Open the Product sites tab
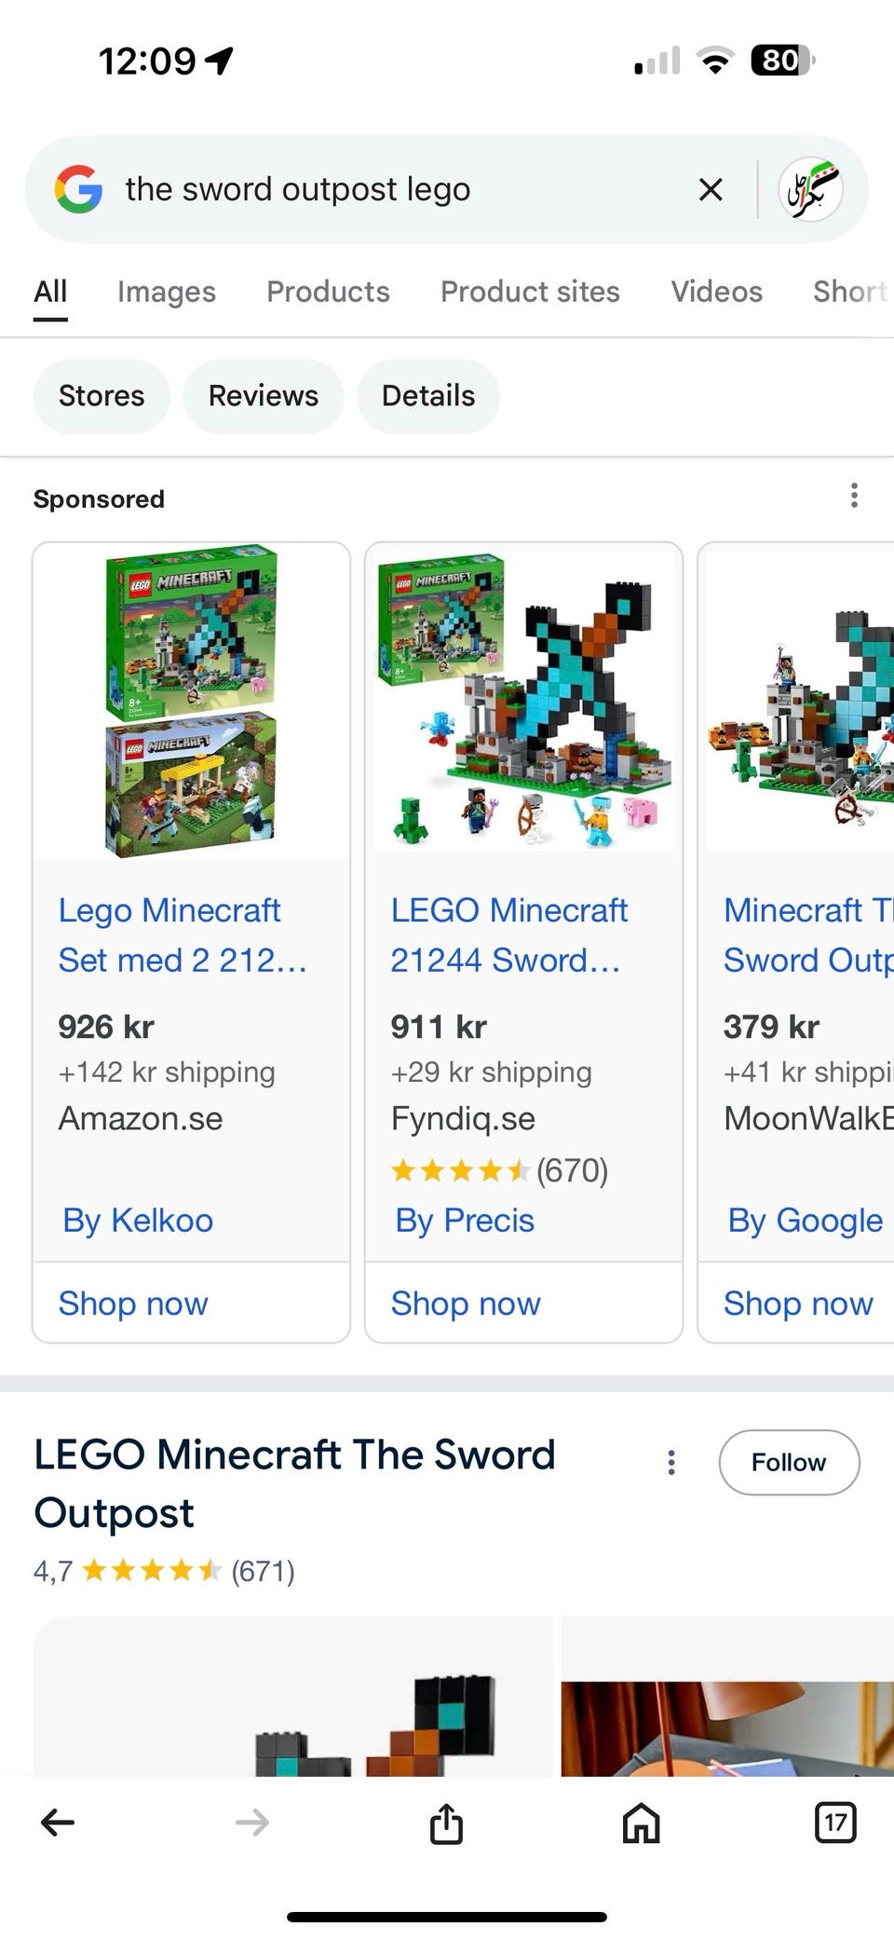 click(530, 292)
